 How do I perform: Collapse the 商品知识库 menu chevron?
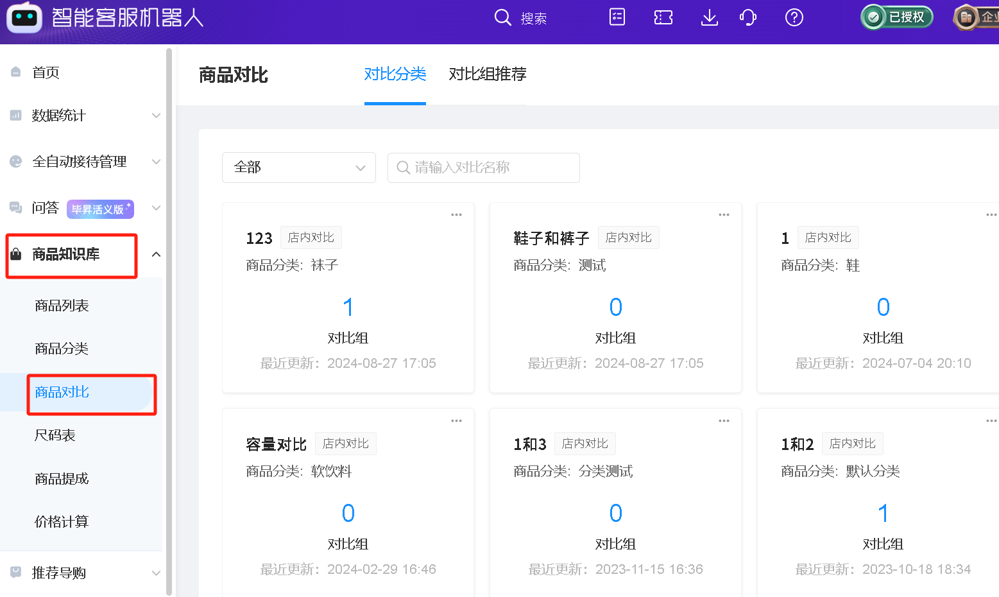click(x=156, y=254)
